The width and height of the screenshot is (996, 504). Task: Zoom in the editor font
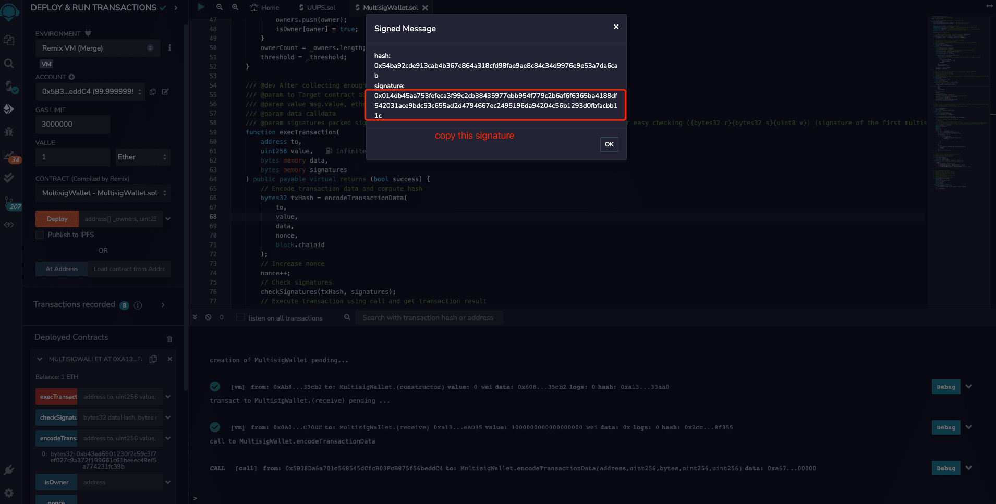coord(235,7)
